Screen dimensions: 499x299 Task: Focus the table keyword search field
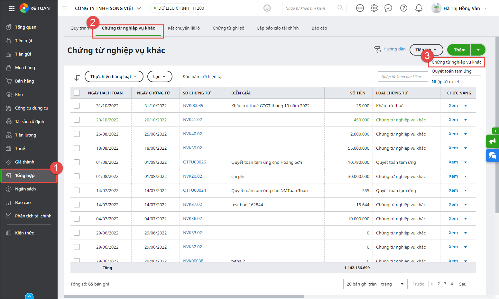tap(403, 76)
